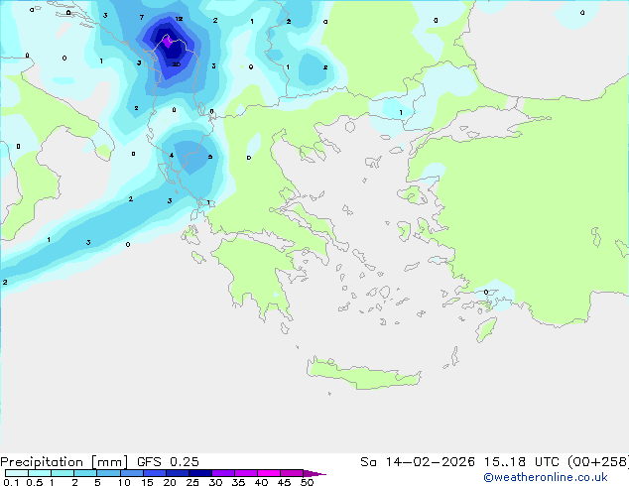Click the "Precipitation [mm]" title text
This screenshot has height=486, width=629.
pyautogui.click(x=63, y=462)
